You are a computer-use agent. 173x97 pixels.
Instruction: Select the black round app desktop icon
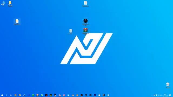85,22
